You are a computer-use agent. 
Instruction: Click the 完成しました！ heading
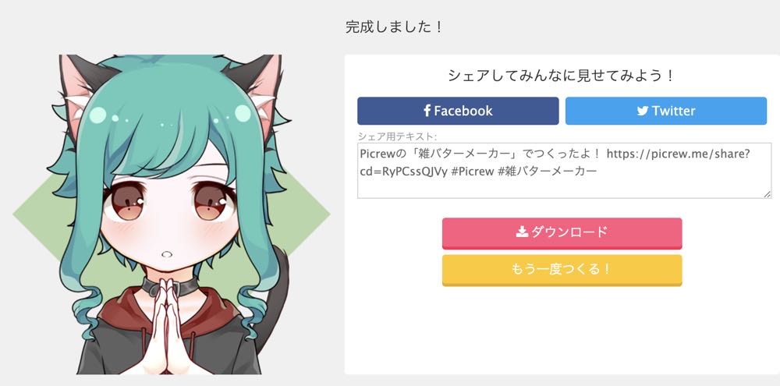coord(394,27)
